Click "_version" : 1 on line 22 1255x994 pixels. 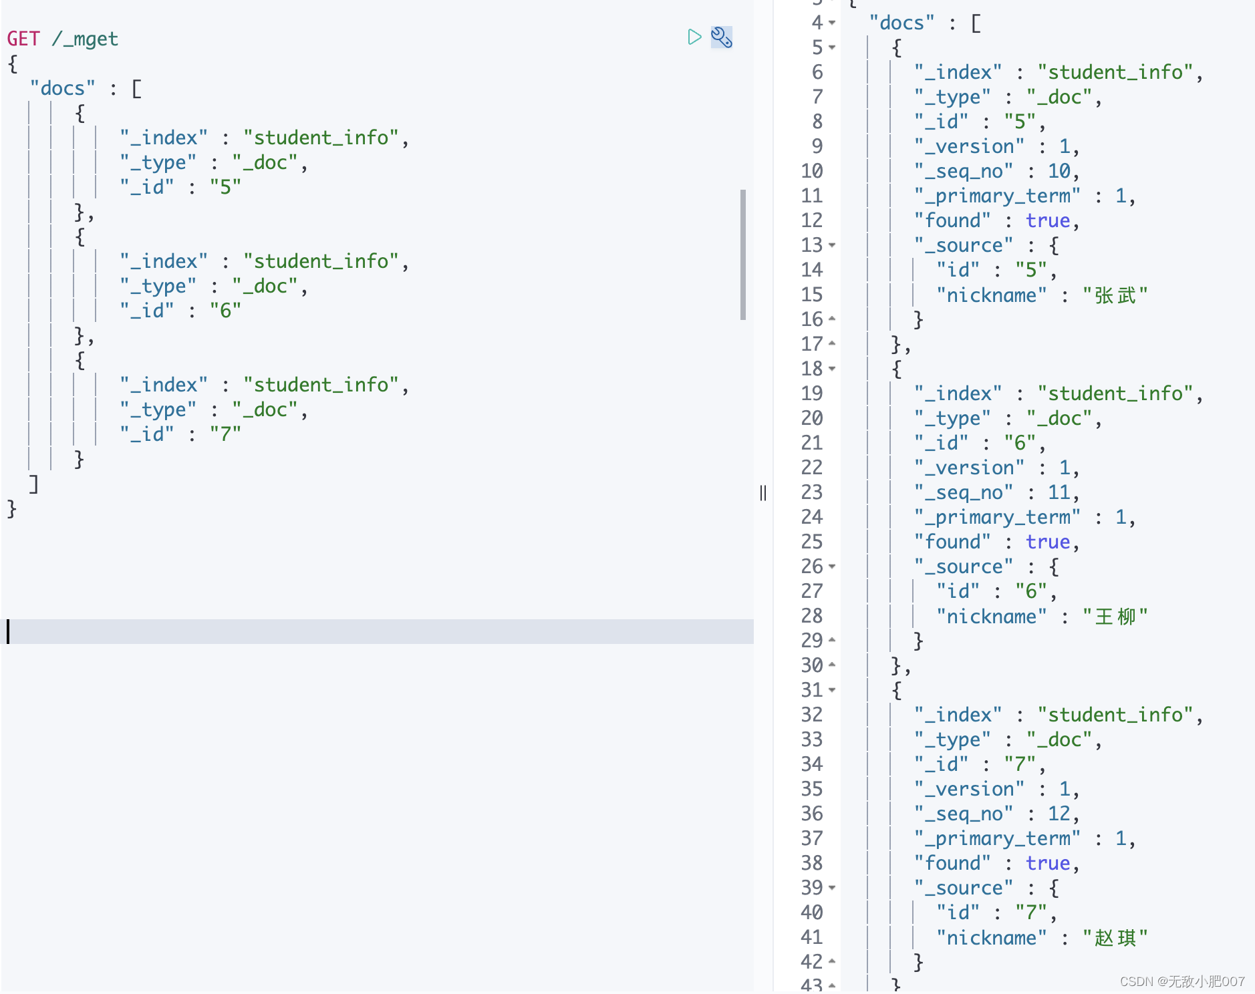click(997, 468)
